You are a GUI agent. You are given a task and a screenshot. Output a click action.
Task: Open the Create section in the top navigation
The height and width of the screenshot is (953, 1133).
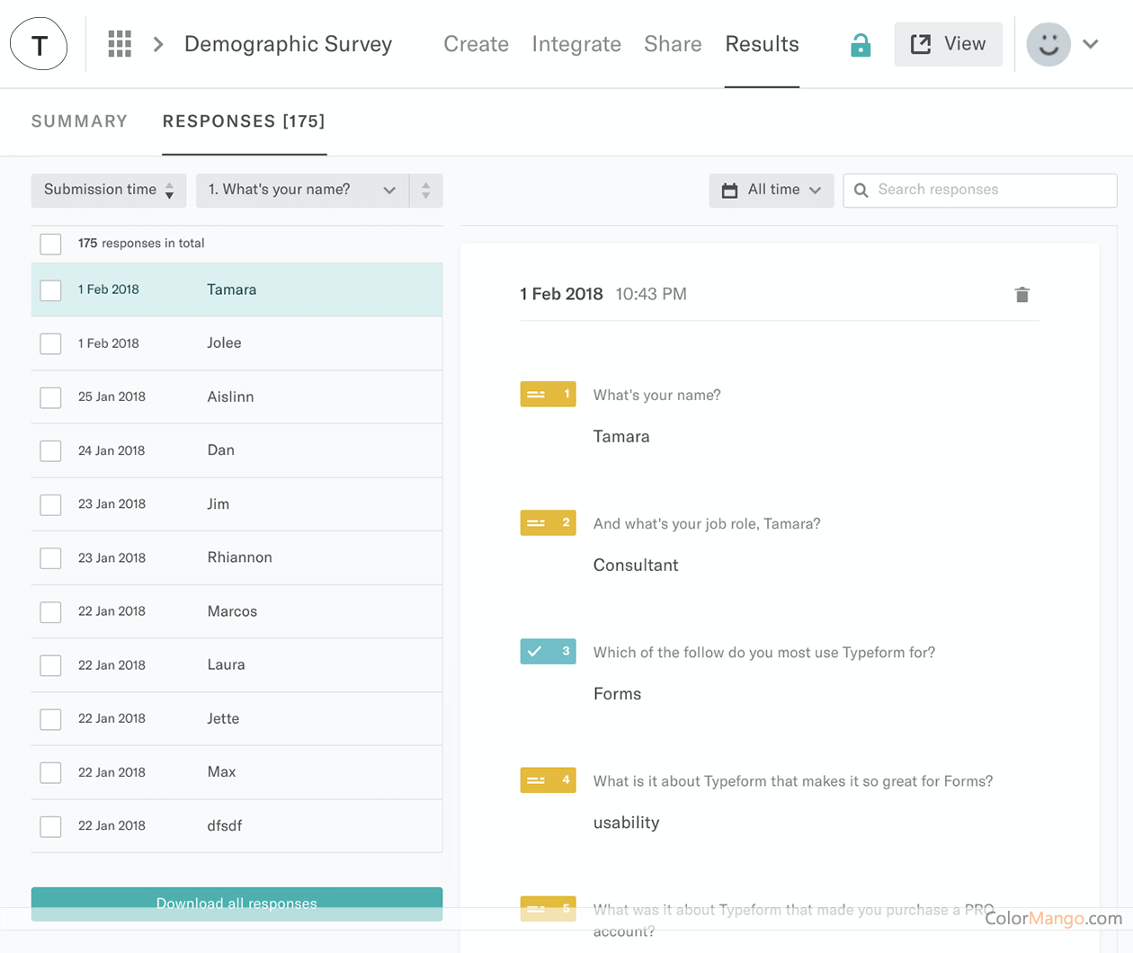pyautogui.click(x=476, y=43)
